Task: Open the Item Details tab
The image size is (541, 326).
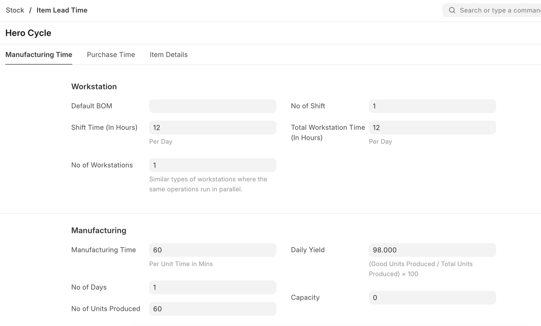Action: point(168,55)
